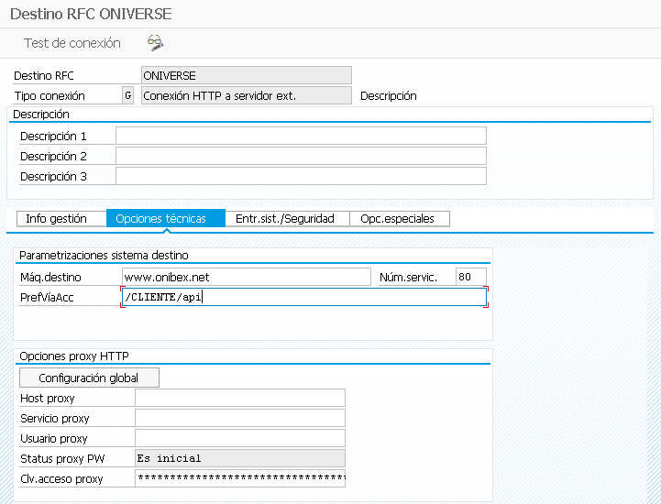Click the Tipo conexión G code box
The width and height of the screenshot is (661, 504).
pyautogui.click(x=127, y=95)
